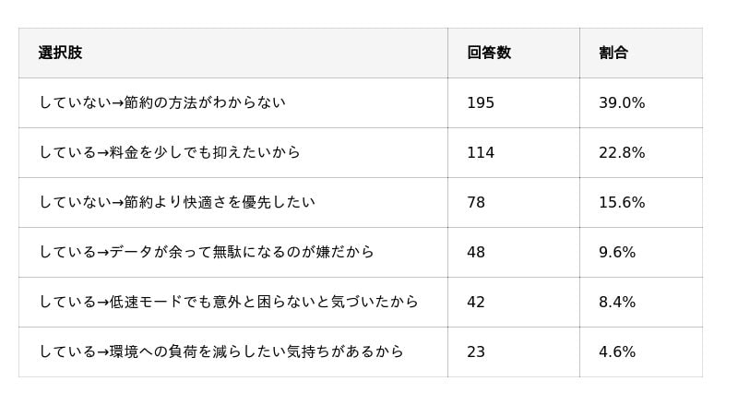Select the 節約より快適さを優先したい option cell
Screen dimensions: 738x405
pos(177,202)
